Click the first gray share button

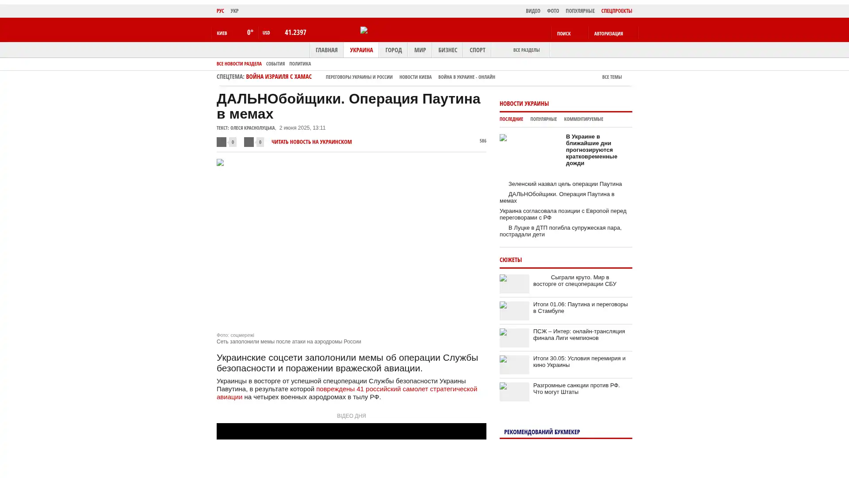222,142
